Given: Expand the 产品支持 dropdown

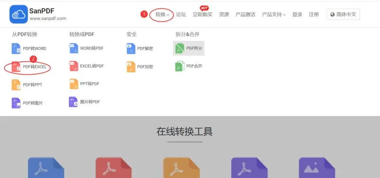Looking at the screenshot, I should [274, 15].
